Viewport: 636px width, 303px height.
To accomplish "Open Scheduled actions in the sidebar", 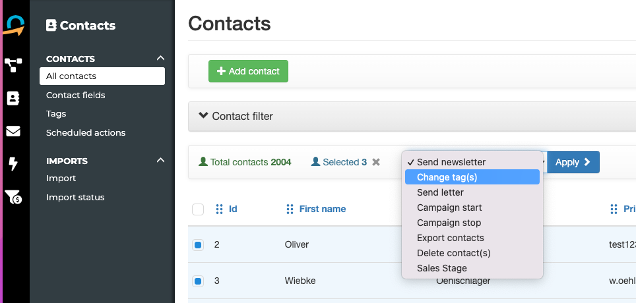I will (86, 133).
